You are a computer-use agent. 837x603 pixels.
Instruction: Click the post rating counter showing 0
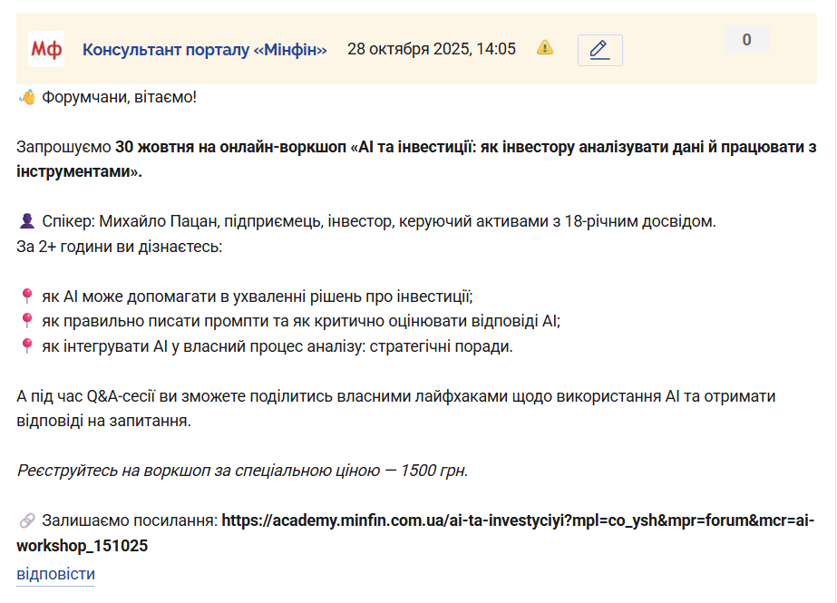[747, 40]
